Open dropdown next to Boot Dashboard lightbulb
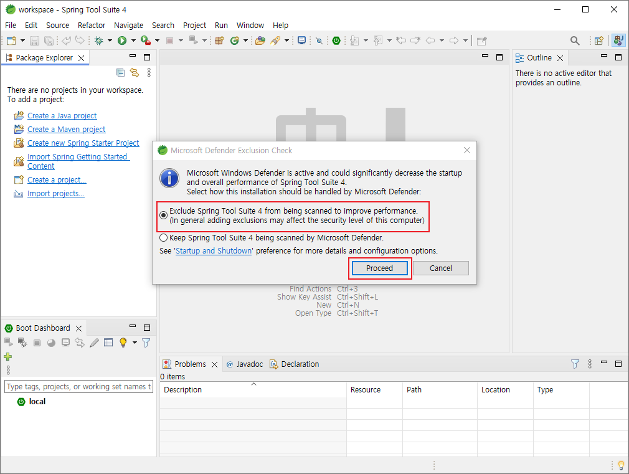This screenshot has width=629, height=474. click(135, 343)
